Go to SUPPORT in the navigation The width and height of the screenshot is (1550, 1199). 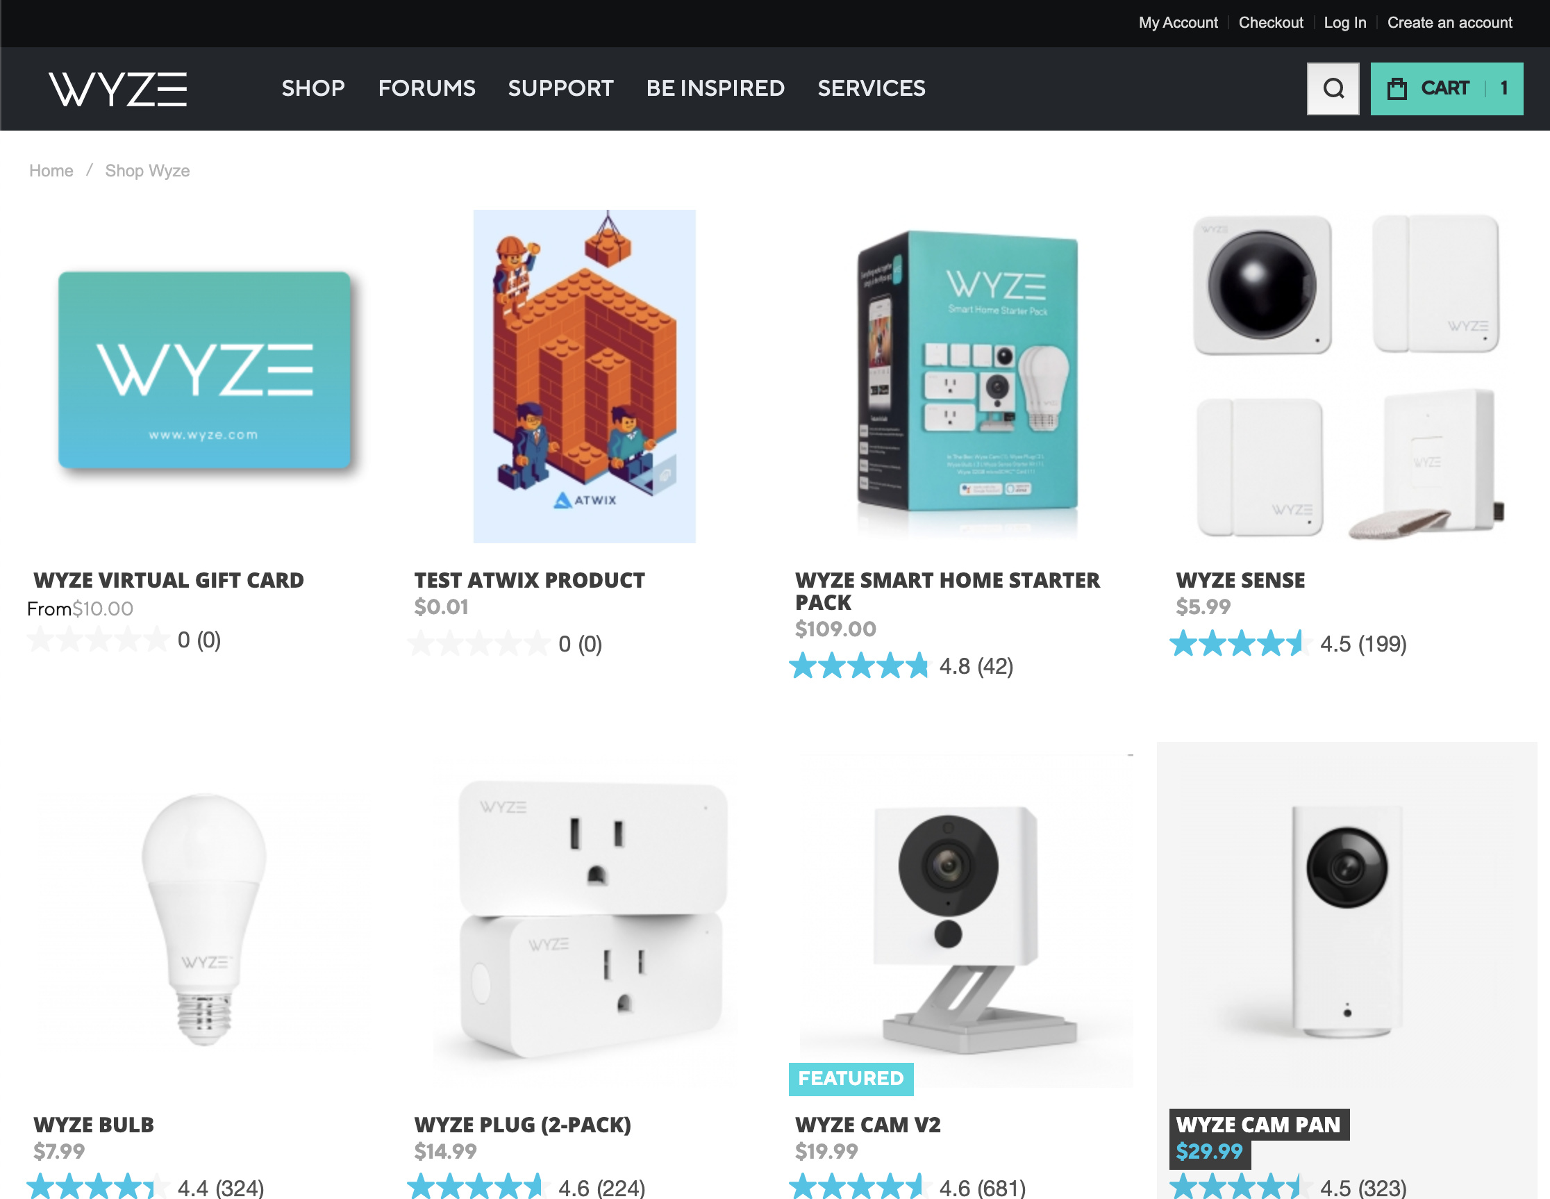[x=560, y=88]
